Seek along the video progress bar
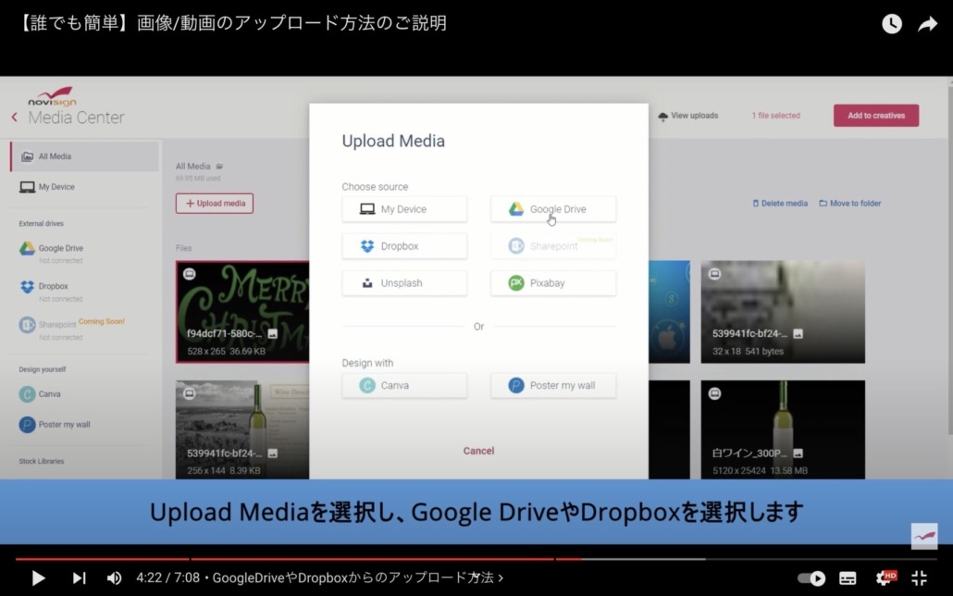 point(476,558)
